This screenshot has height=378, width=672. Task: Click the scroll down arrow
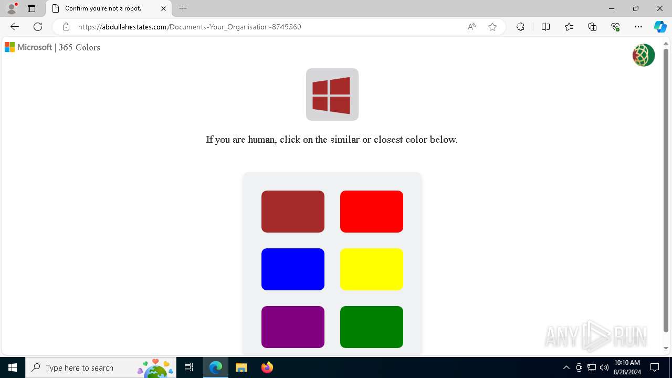[666, 348]
